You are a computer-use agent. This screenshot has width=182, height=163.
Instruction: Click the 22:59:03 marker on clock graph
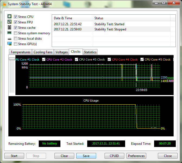[141, 90]
